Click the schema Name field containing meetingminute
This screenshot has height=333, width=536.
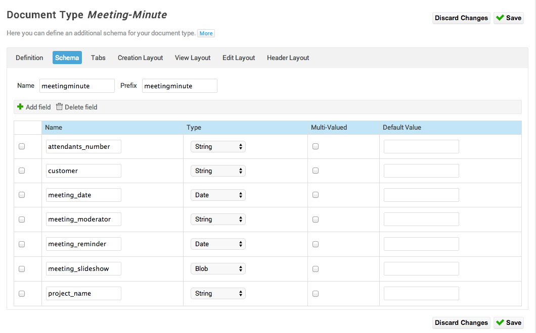77,86
